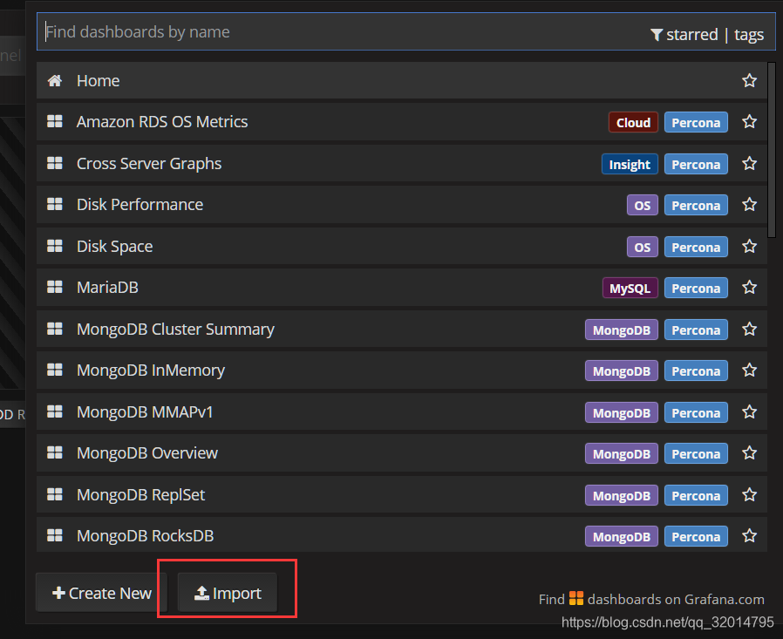Filter dashboards by starred
The image size is (783, 639).
(691, 35)
